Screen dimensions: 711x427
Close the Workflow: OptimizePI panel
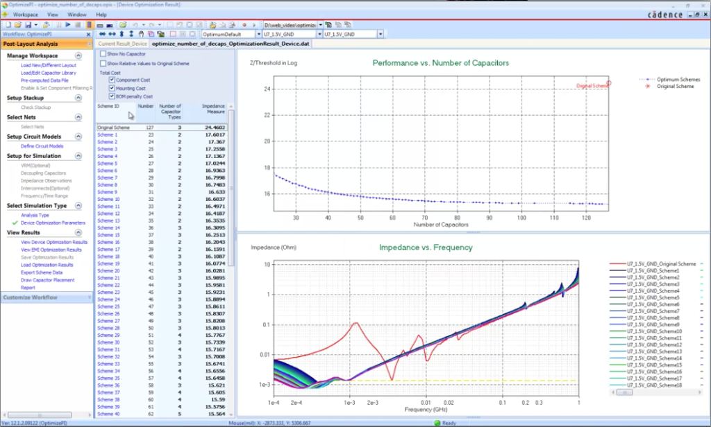88,35
